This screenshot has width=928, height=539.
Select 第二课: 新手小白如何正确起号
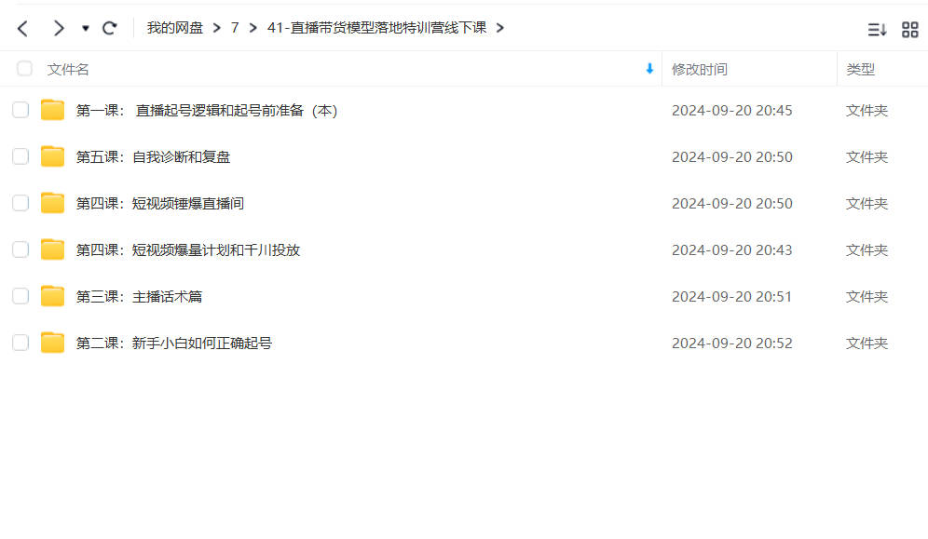pyautogui.click(x=174, y=343)
